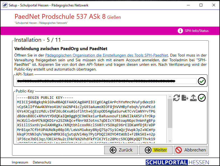Open the Datenschutz link
Viewport: 220px width, 166px height.
pos(42,162)
